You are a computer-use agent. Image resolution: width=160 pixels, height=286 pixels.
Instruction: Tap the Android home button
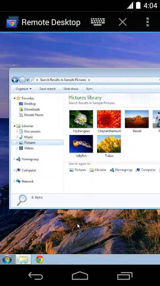pos(80,276)
